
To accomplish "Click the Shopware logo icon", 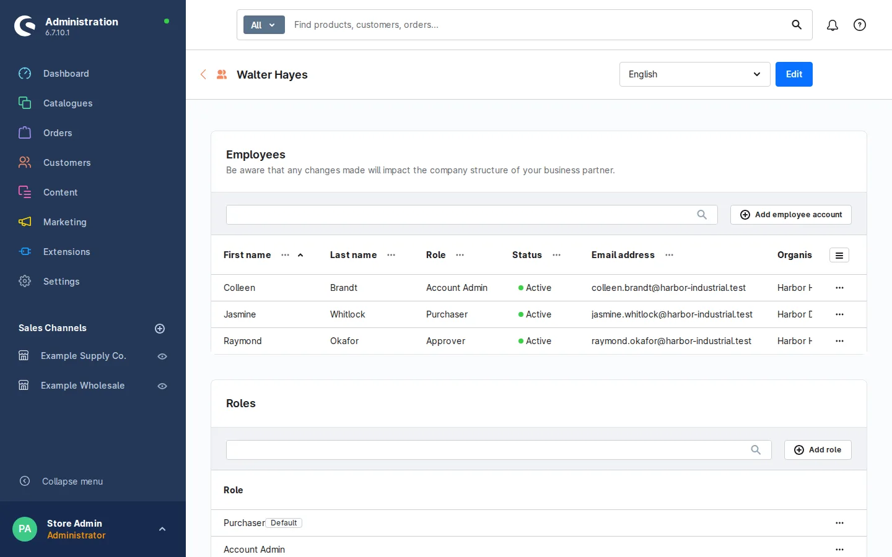I will 25,25.
